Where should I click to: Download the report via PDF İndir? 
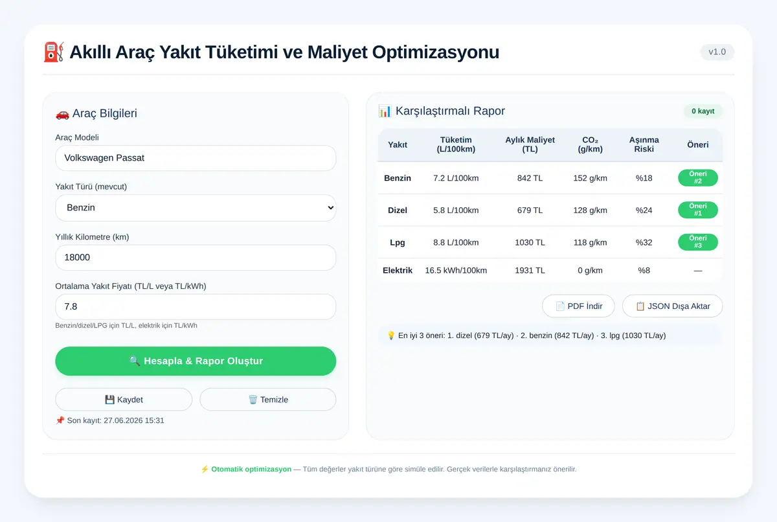[x=578, y=306]
